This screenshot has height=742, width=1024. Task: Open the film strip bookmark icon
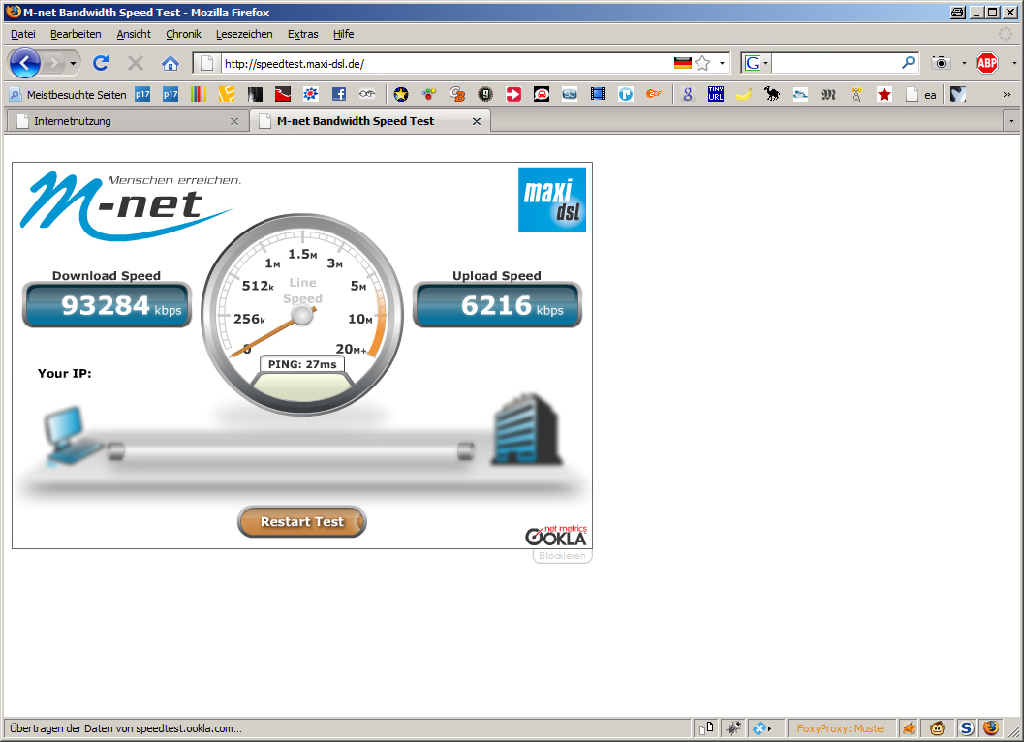click(x=598, y=94)
